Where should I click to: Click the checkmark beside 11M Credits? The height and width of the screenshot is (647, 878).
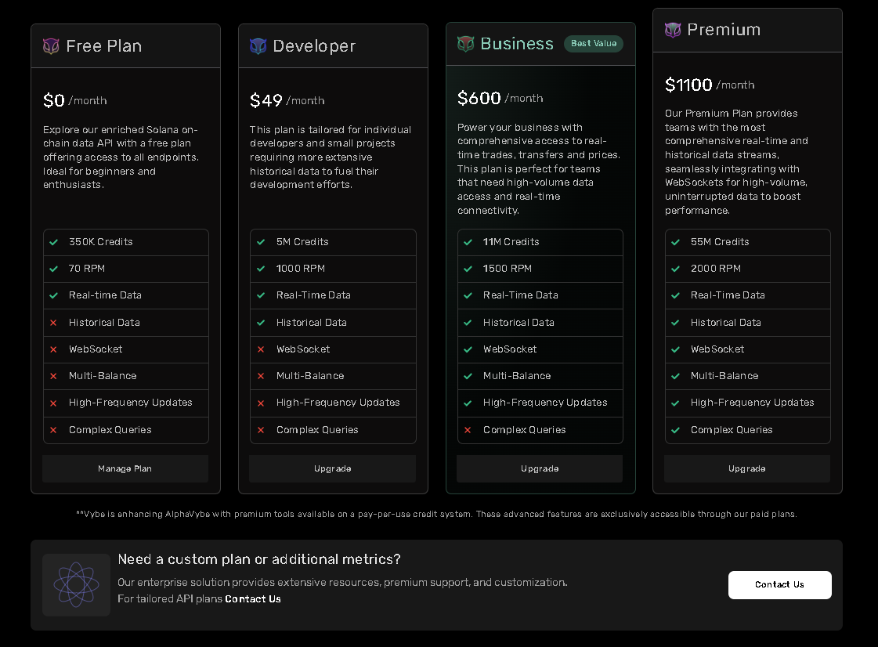[468, 242]
